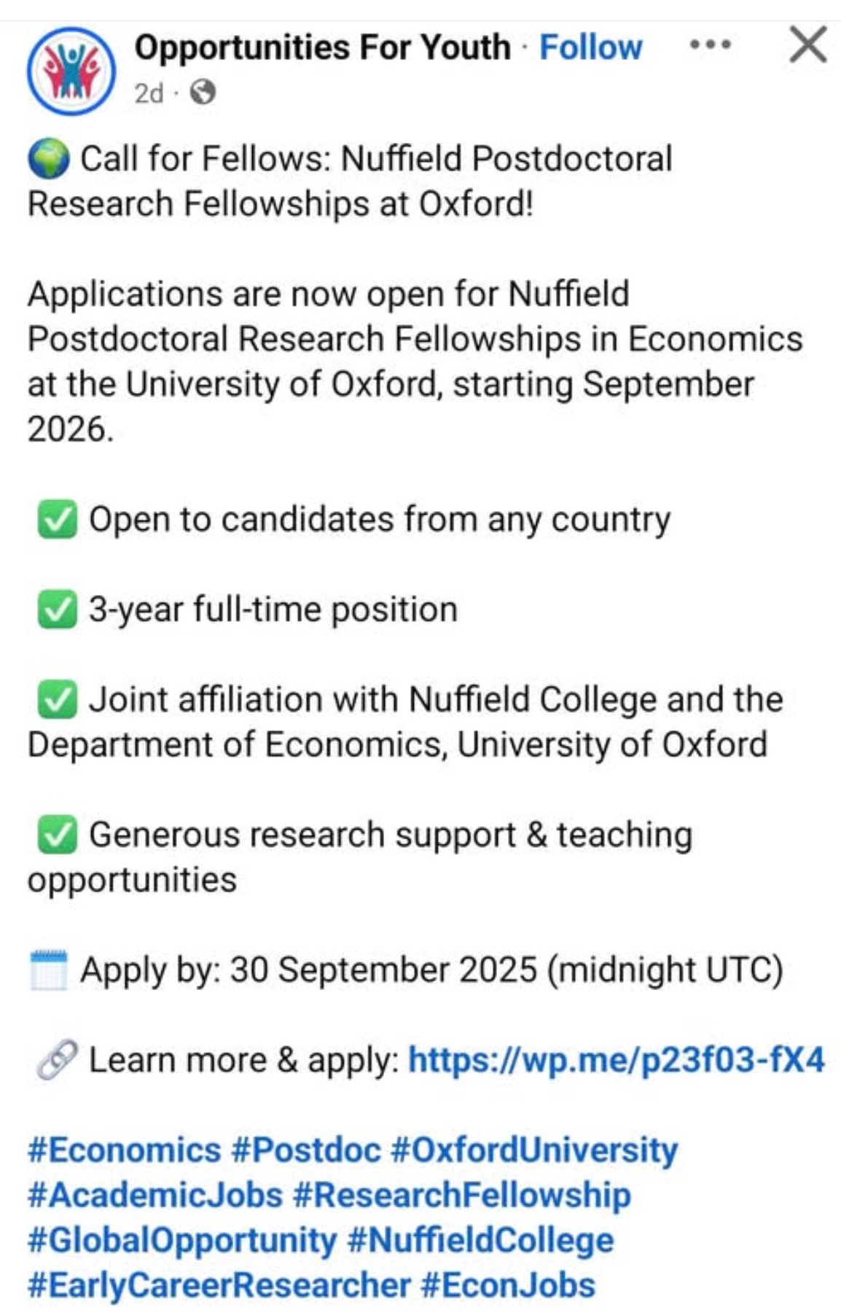Click the #Economics hashtag
The width and height of the screenshot is (841, 1313).
point(124,1150)
